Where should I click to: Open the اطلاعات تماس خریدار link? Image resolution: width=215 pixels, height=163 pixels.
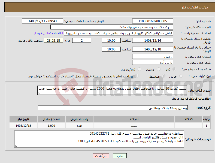pyautogui.click(x=49, y=33)
